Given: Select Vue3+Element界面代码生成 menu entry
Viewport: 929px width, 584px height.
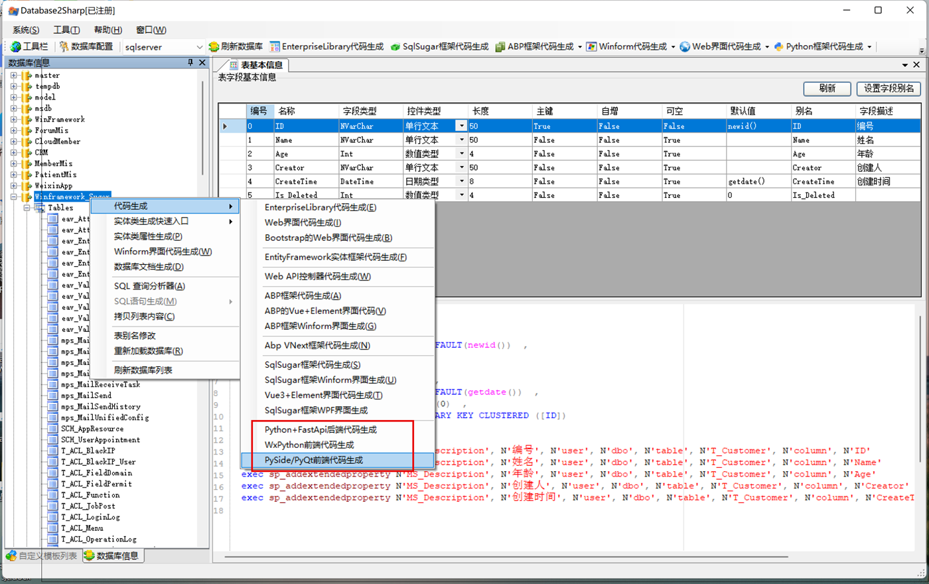Looking at the screenshot, I should 338,395.
